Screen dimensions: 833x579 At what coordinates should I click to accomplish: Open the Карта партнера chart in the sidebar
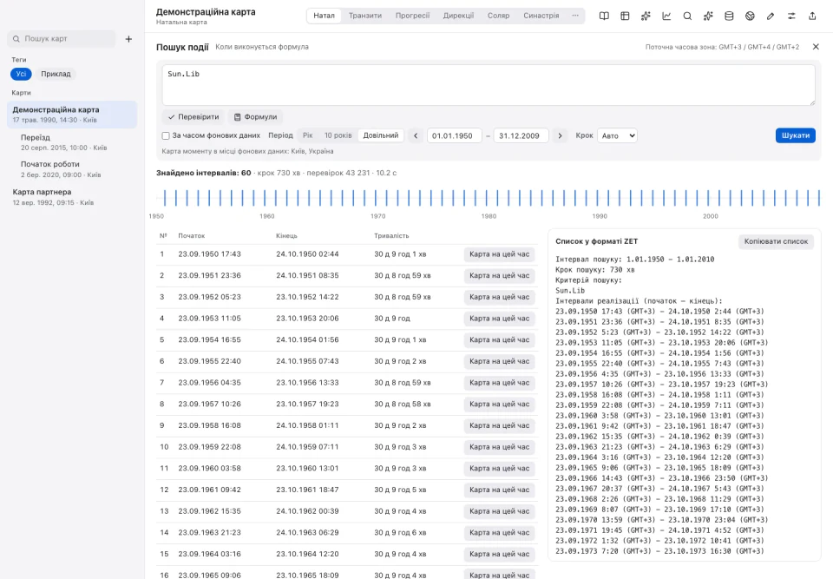72,197
